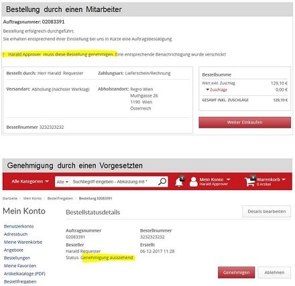Select the Regro Wien pickup location text
The image size is (295, 286).
pos(141,89)
